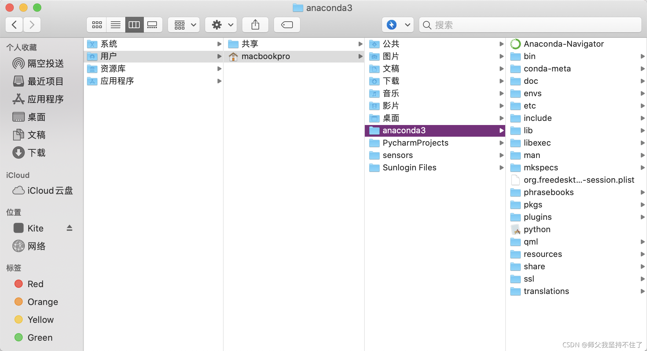Select the resources folder

576,254
